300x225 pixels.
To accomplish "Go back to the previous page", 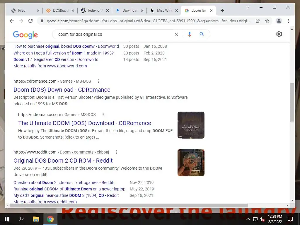I will pos(12,21).
